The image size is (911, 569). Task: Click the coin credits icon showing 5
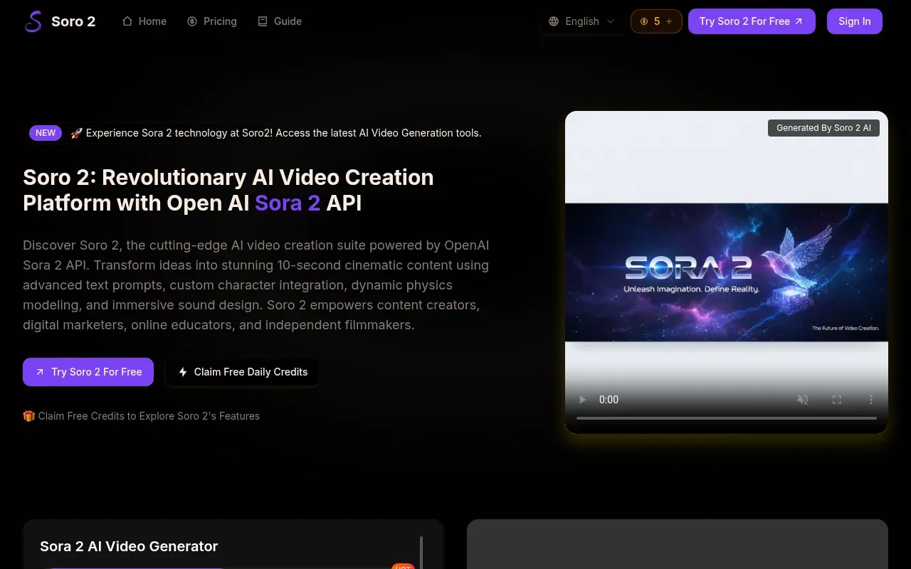tap(644, 21)
